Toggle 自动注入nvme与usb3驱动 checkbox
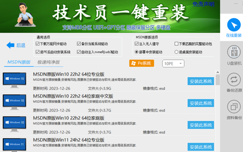 click(x=79, y=52)
